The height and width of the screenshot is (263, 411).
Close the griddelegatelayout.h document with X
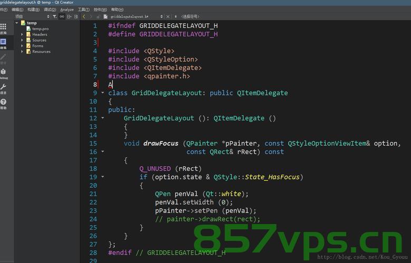[x=168, y=16]
